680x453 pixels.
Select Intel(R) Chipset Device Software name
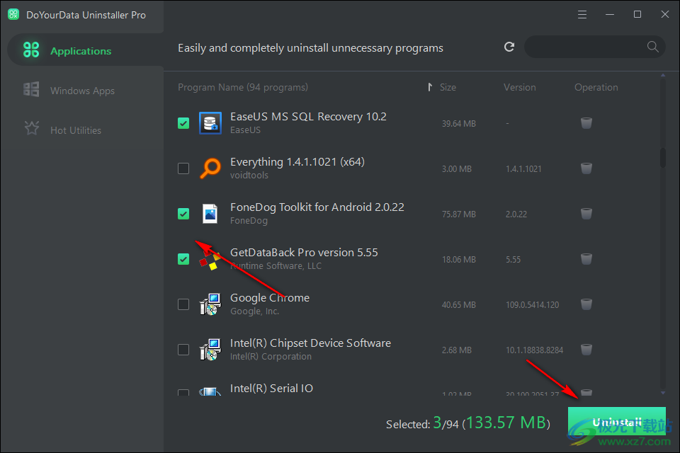[x=310, y=343]
